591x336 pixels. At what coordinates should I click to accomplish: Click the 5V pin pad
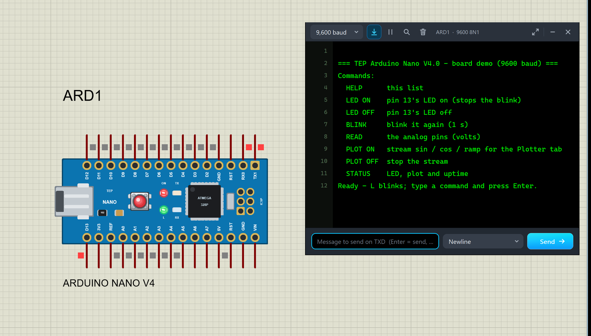click(219, 237)
